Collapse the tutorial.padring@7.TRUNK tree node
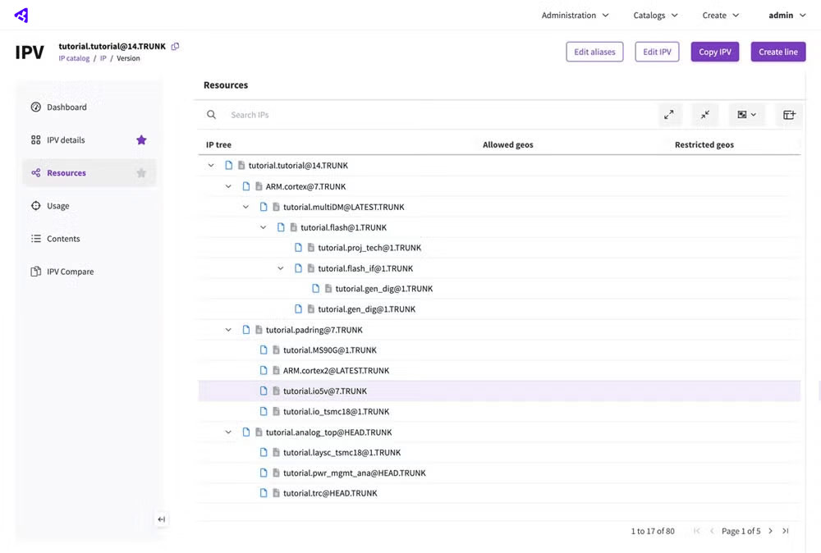The image size is (821, 553). pos(228,329)
